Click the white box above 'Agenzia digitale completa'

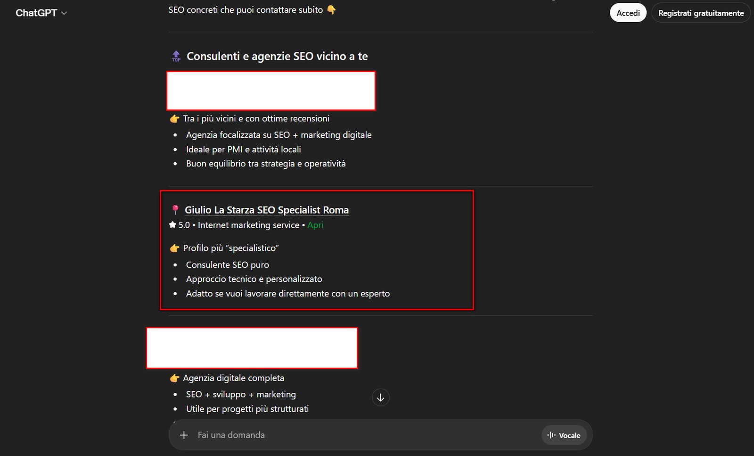coord(252,348)
